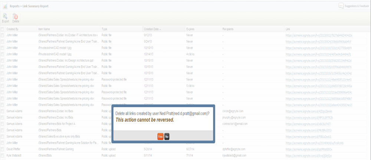Screen dimensions: 371x160
Task: Select the checkbox for the David Pfeffer row
Action: pyautogui.click(x=2, y=149)
